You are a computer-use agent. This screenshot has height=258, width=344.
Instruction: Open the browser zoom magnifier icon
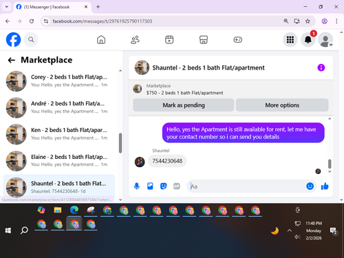(x=286, y=21)
